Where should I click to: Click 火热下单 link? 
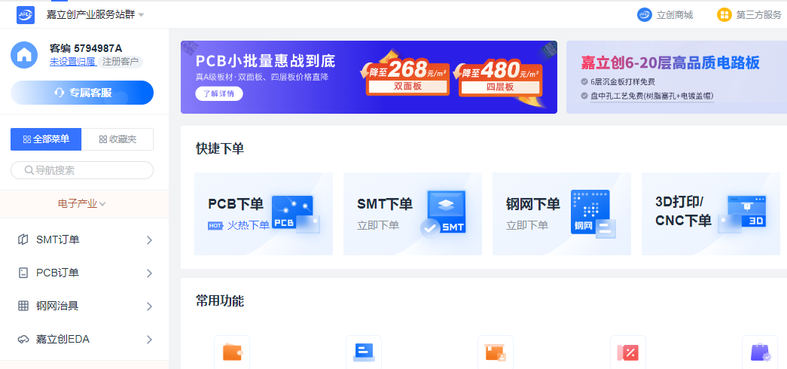[249, 225]
